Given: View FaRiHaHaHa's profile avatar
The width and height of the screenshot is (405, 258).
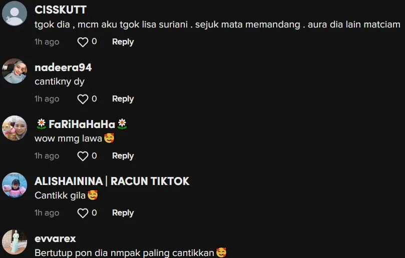Looking at the screenshot, I should 15,128.
